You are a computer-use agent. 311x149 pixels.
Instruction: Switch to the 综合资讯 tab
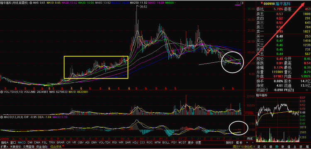click(56, 147)
